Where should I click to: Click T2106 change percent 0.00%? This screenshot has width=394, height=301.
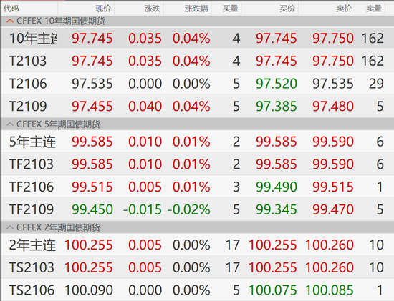(x=191, y=84)
